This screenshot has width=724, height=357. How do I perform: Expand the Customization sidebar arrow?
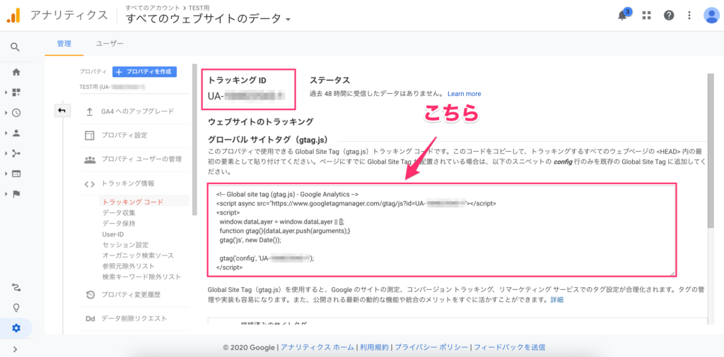click(x=6, y=92)
